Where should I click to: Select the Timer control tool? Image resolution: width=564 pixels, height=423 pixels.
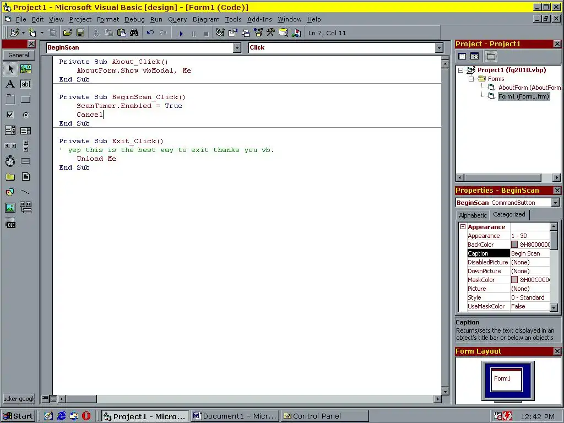pos(10,161)
